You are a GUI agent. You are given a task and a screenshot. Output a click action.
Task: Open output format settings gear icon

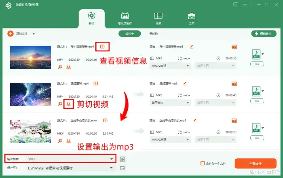[x=122, y=159]
